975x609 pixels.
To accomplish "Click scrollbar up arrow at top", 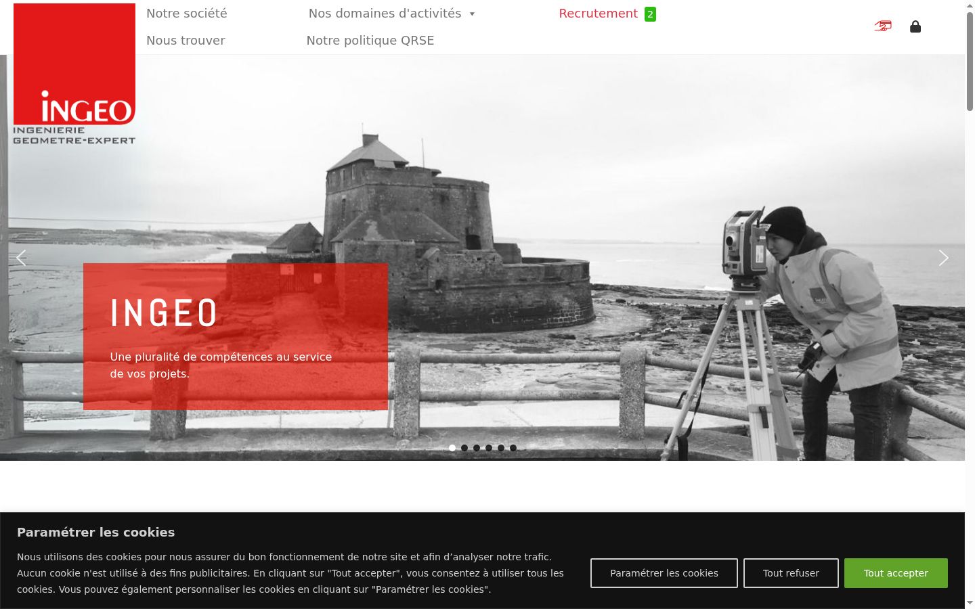I will (970, 5).
